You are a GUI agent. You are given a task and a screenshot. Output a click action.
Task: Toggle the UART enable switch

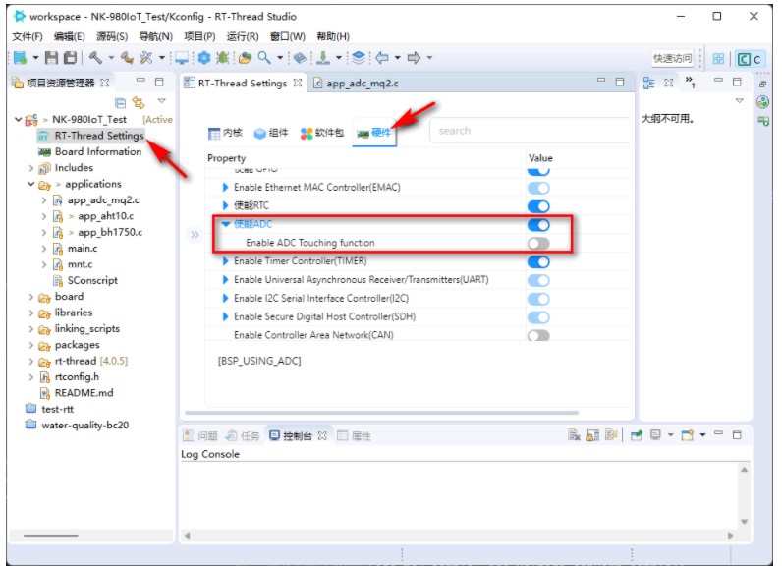point(538,280)
